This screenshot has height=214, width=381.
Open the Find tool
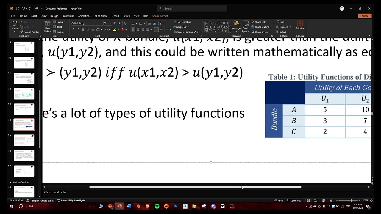(x=280, y=22)
